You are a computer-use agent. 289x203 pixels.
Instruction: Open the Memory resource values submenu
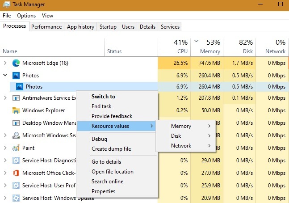pos(186,126)
